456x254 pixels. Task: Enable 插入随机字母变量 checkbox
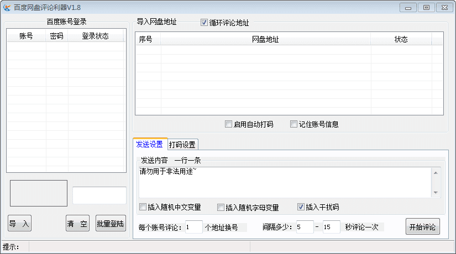[221, 207]
